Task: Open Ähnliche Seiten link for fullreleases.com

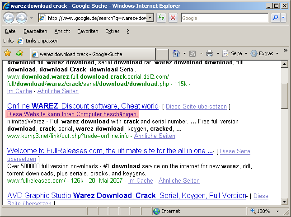Action: 179,181
